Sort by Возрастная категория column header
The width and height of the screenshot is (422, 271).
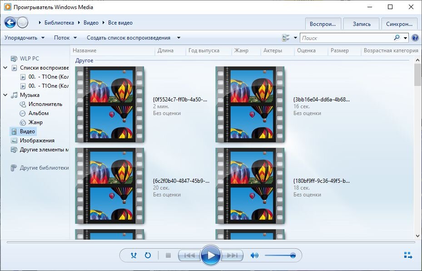click(x=391, y=50)
